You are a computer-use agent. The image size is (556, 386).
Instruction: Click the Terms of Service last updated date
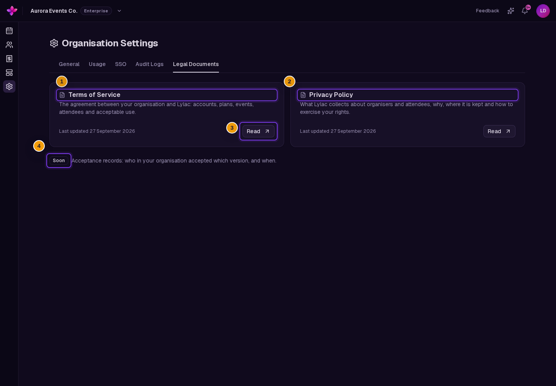[x=97, y=131]
